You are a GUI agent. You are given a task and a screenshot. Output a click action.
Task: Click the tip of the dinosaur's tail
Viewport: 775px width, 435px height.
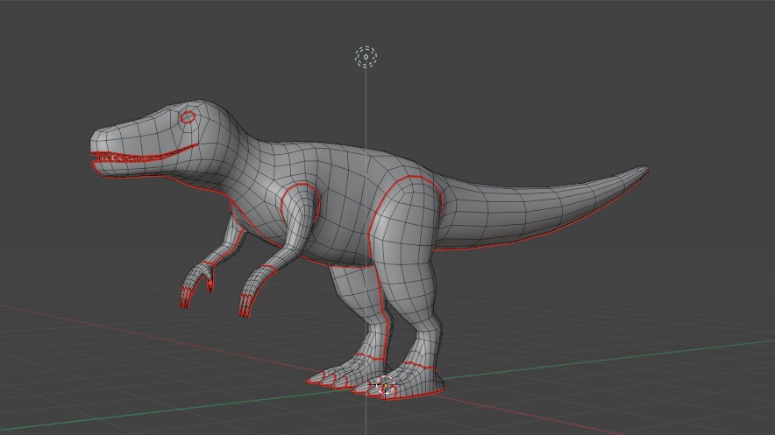[x=644, y=170]
